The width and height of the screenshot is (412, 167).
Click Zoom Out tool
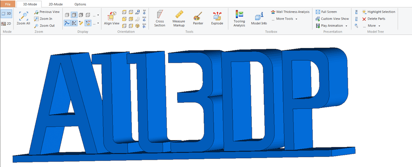(44, 26)
